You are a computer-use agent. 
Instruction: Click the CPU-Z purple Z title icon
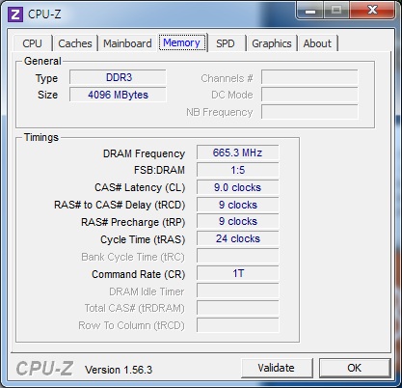click(15, 14)
